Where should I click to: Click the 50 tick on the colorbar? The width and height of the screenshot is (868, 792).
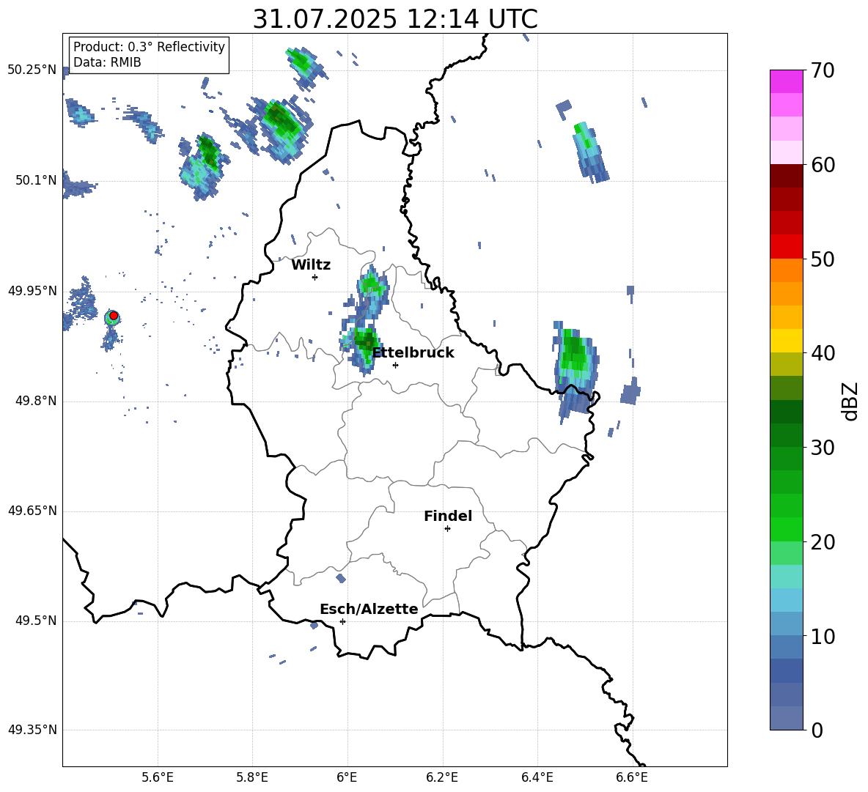[823, 259]
